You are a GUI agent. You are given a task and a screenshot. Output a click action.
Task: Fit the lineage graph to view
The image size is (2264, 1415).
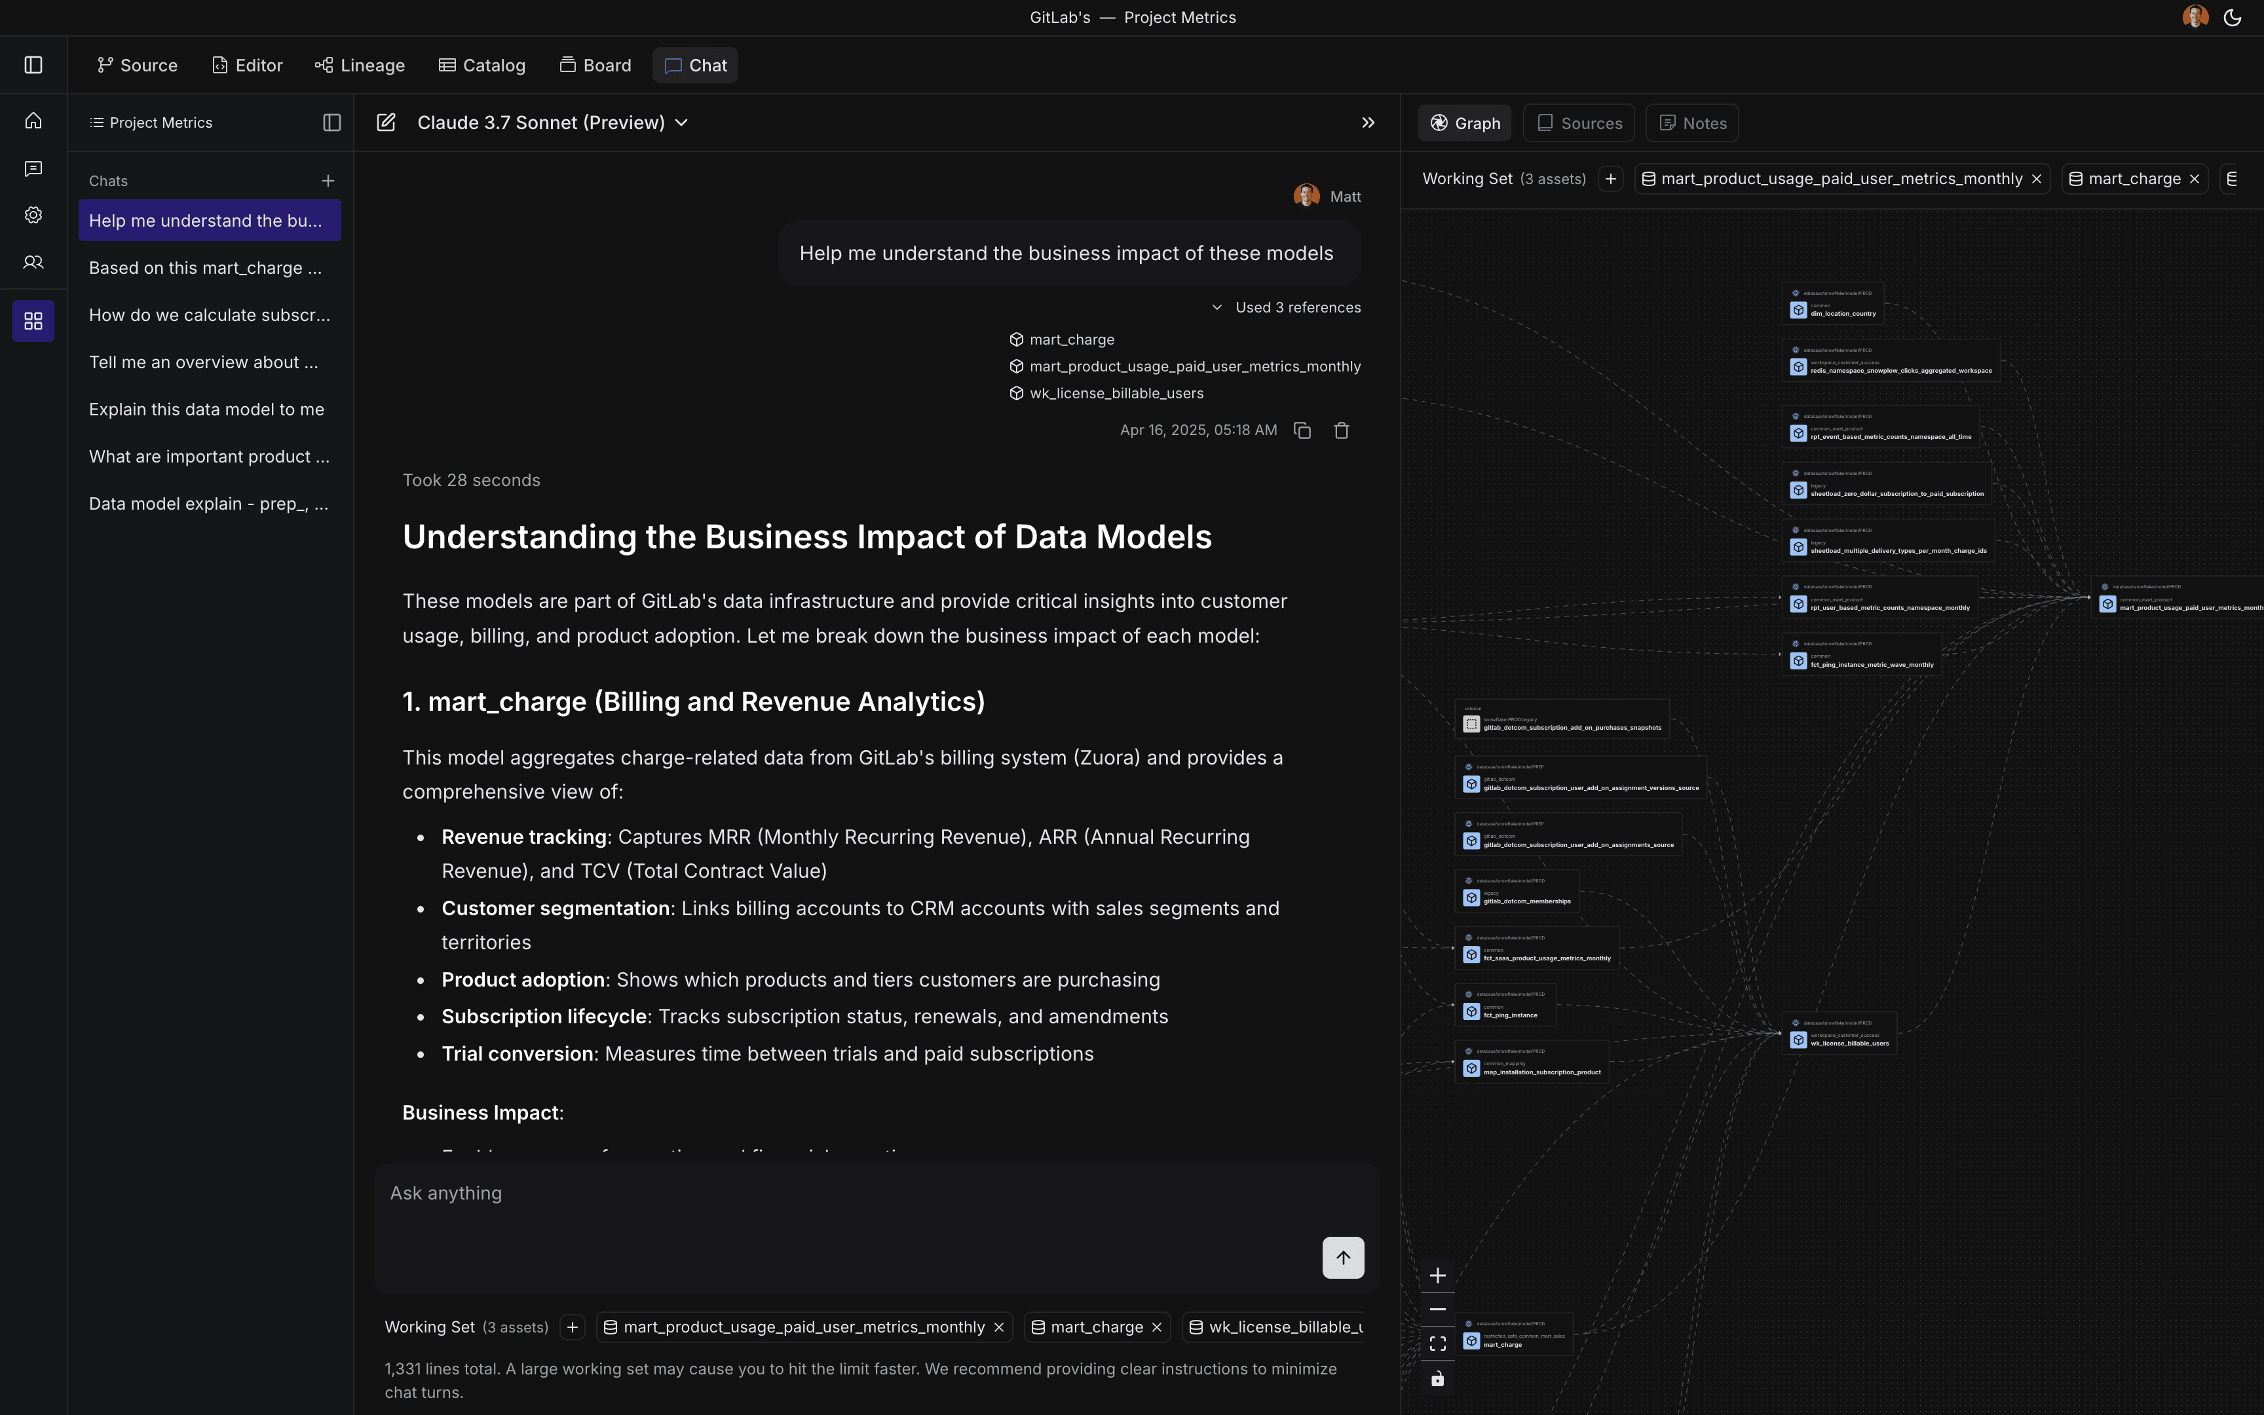coord(1438,1344)
